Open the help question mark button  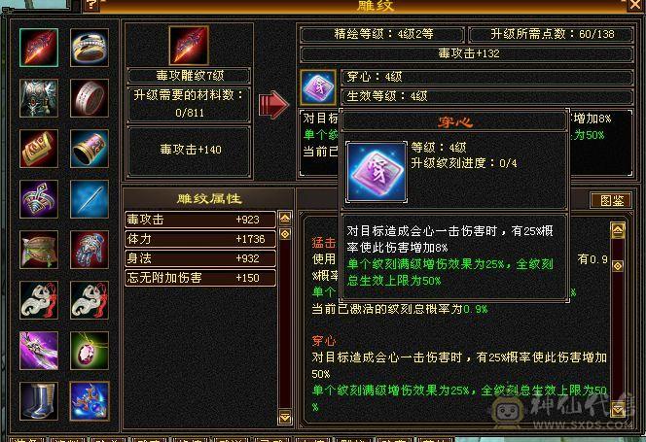pos(91,5)
